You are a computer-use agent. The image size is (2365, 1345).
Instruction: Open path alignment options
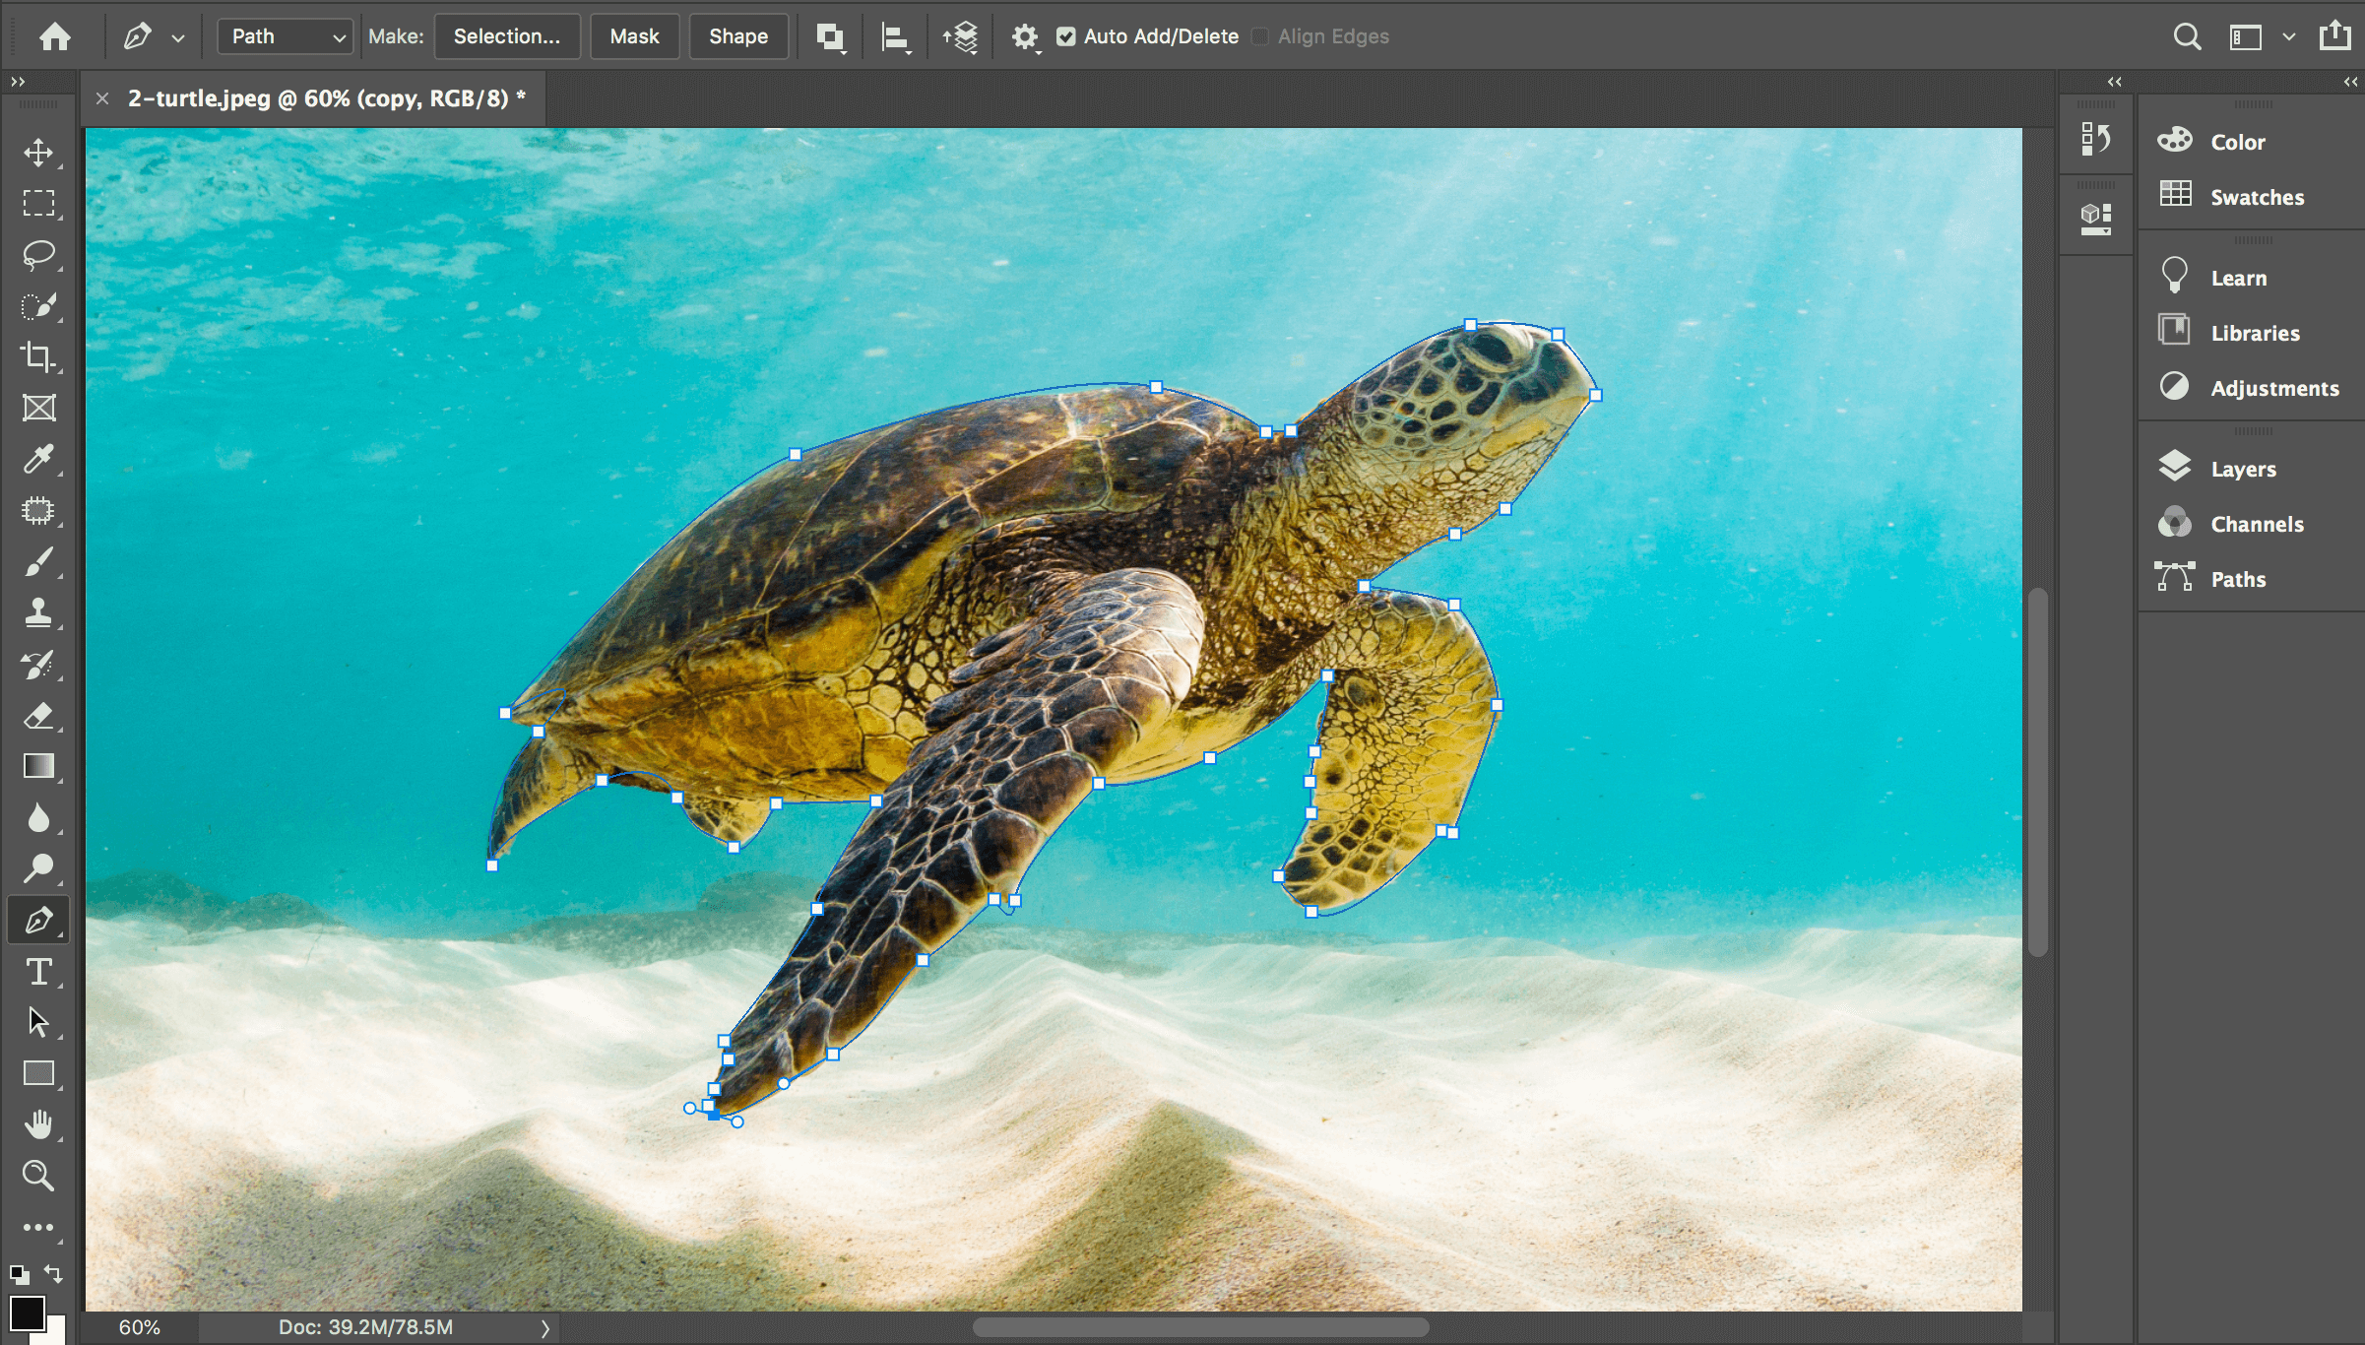(x=896, y=37)
